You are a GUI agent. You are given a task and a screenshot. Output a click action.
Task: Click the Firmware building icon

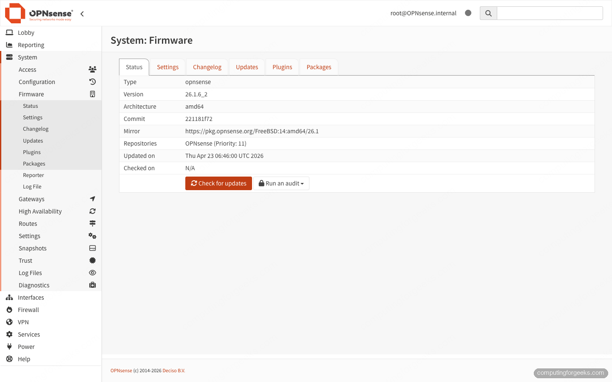pos(92,94)
